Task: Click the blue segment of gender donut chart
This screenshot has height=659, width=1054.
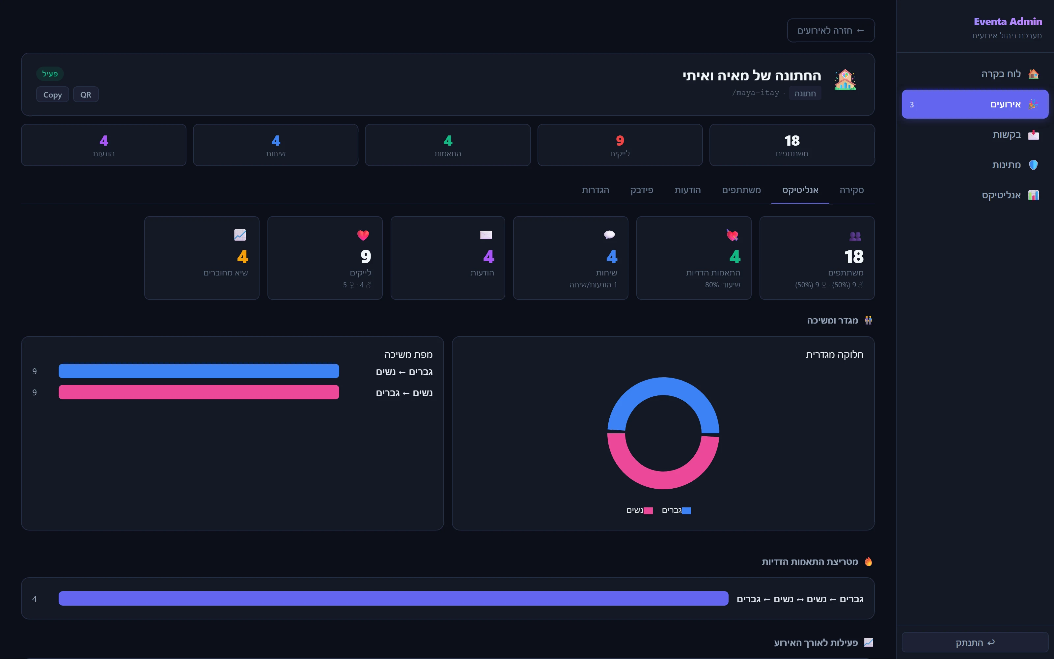Action: click(x=663, y=386)
